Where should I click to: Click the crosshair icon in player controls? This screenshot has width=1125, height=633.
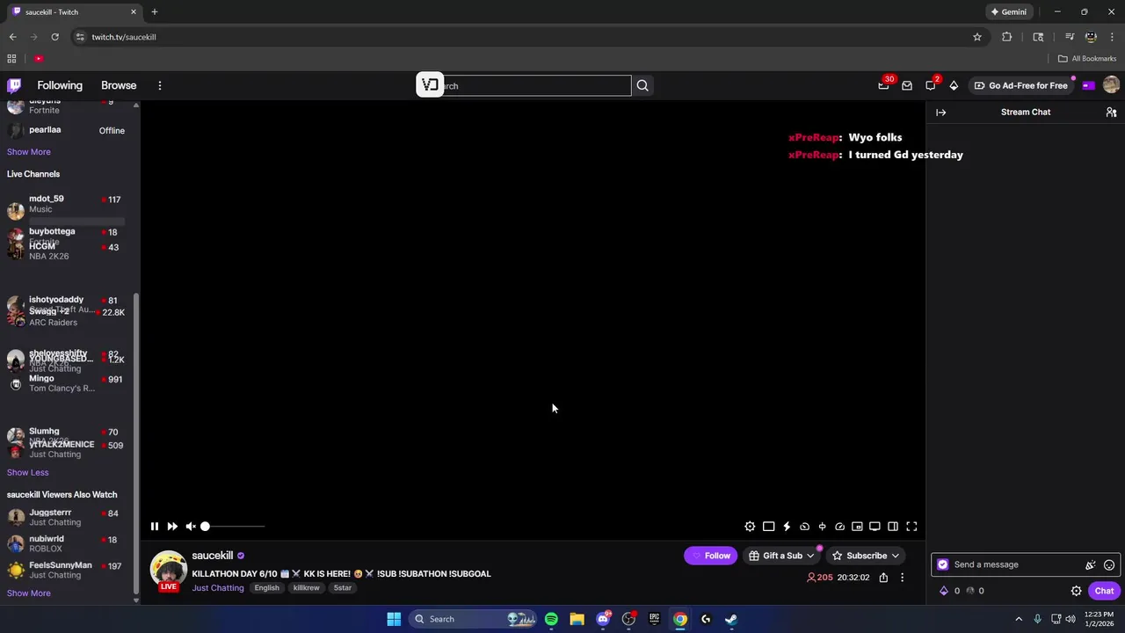[x=822, y=527]
